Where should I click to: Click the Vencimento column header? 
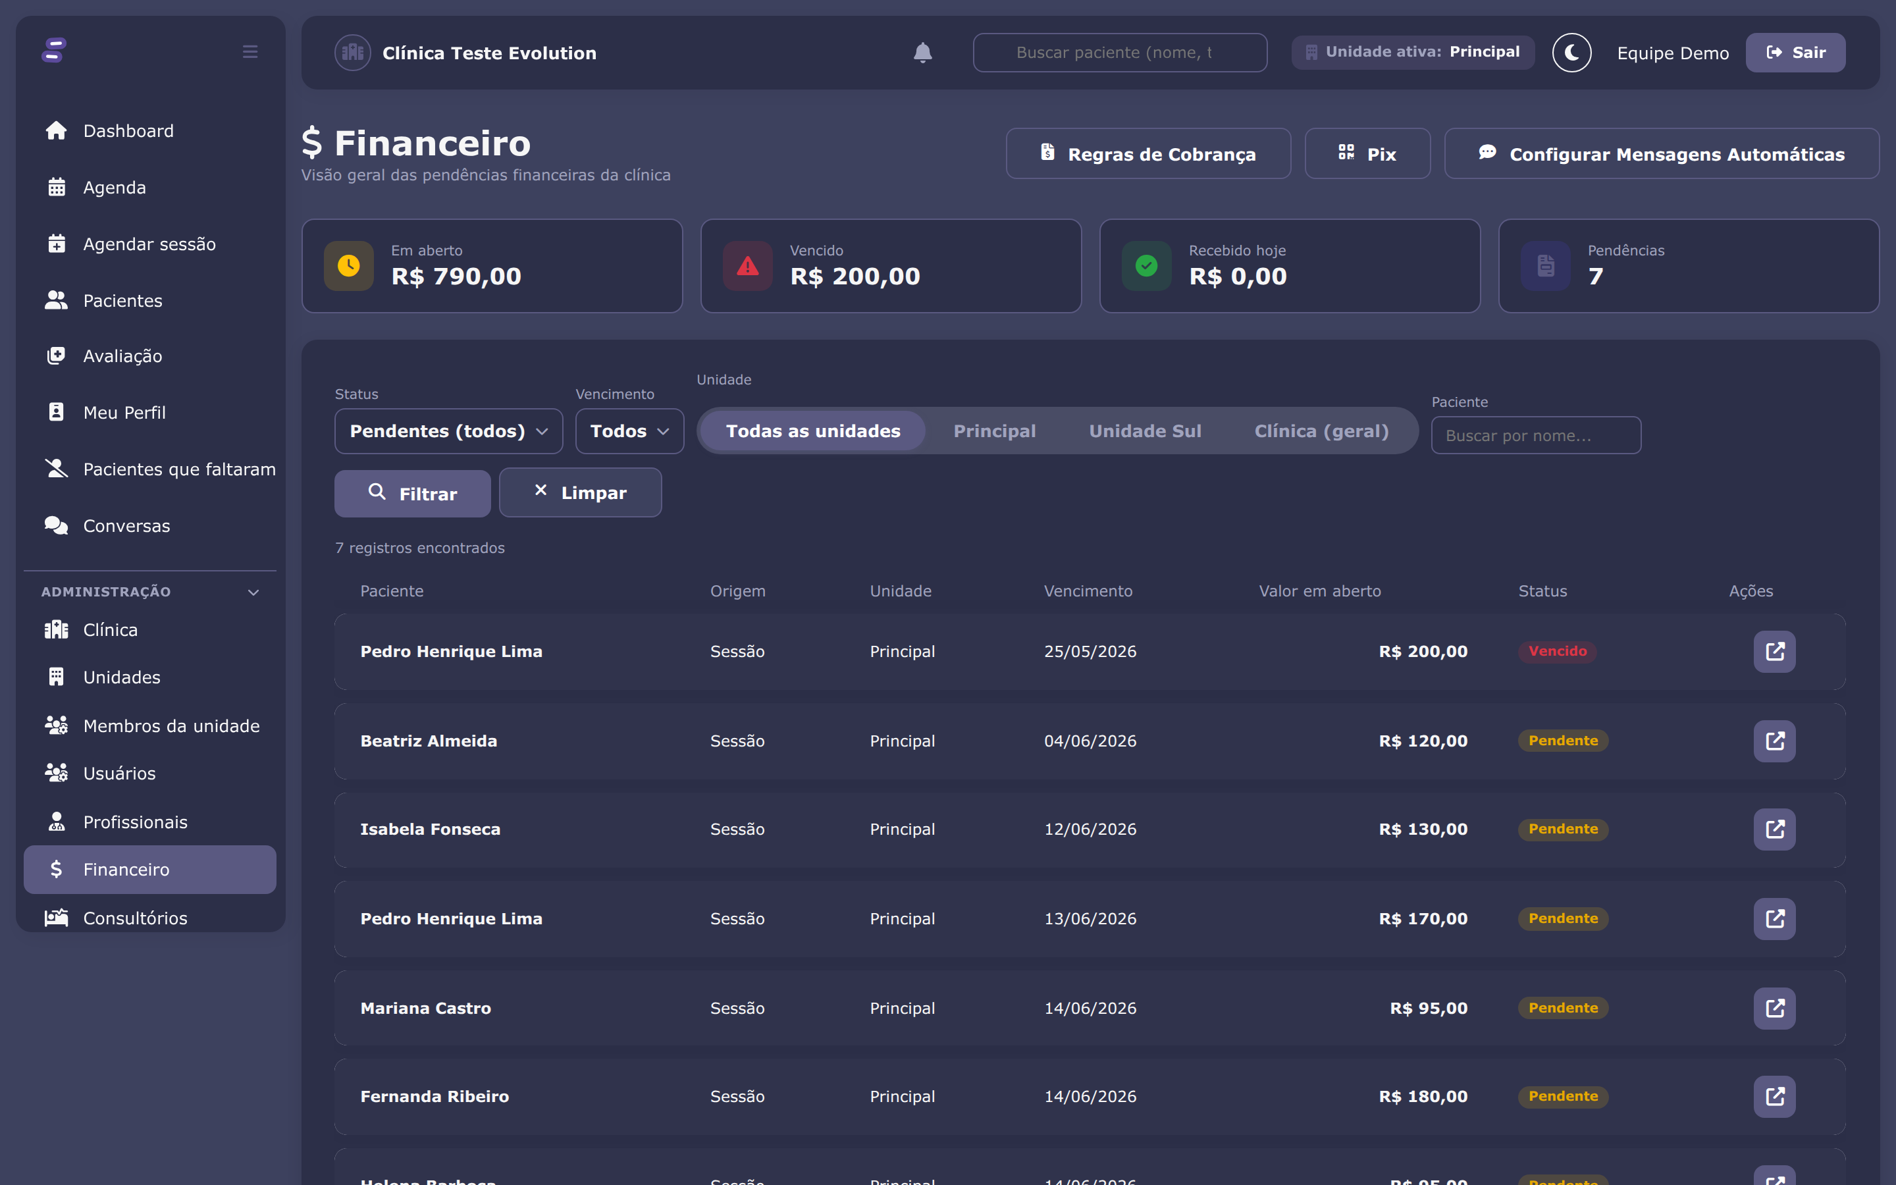coord(1088,591)
